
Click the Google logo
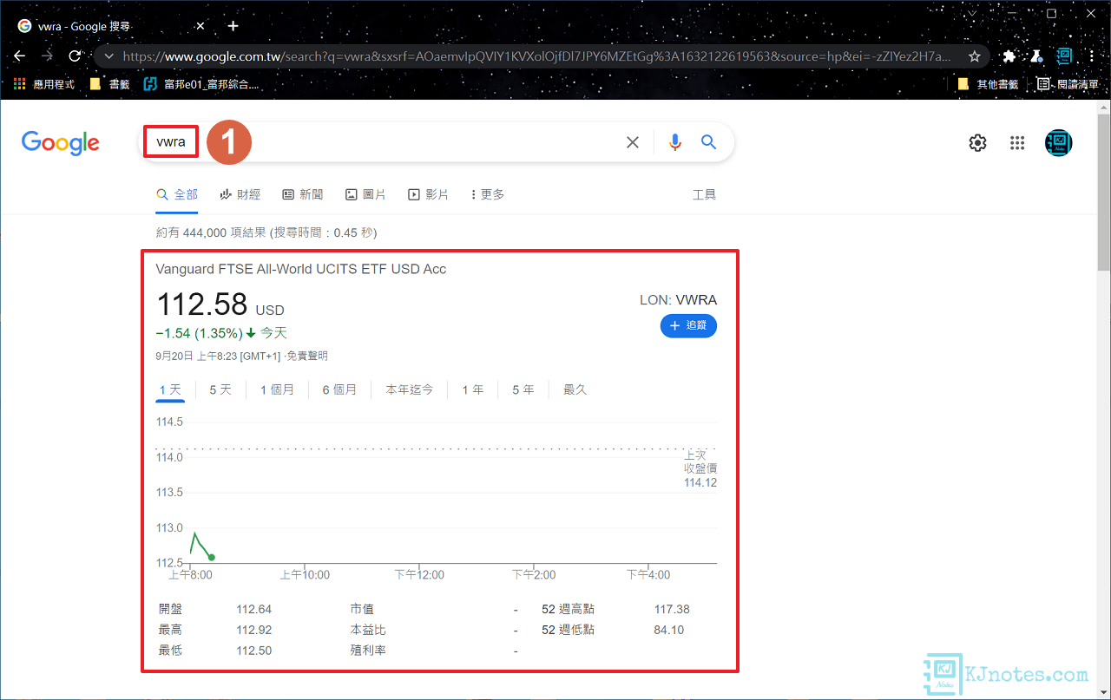(x=61, y=143)
